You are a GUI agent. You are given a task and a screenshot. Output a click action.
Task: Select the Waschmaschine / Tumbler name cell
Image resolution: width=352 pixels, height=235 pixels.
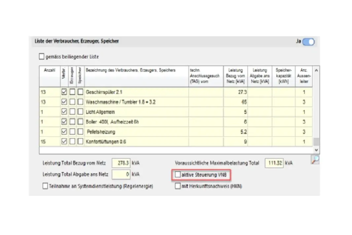(x=136, y=102)
